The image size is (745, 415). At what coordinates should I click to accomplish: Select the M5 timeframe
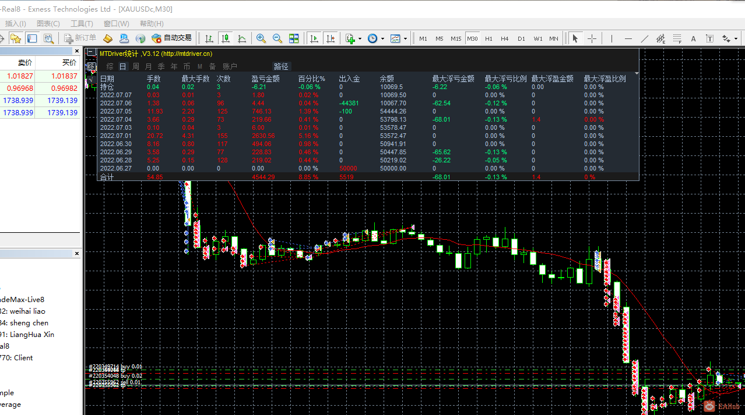pyautogui.click(x=440, y=38)
